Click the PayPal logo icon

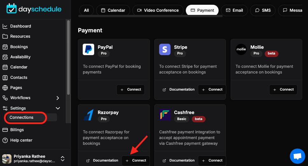pos(88,49)
